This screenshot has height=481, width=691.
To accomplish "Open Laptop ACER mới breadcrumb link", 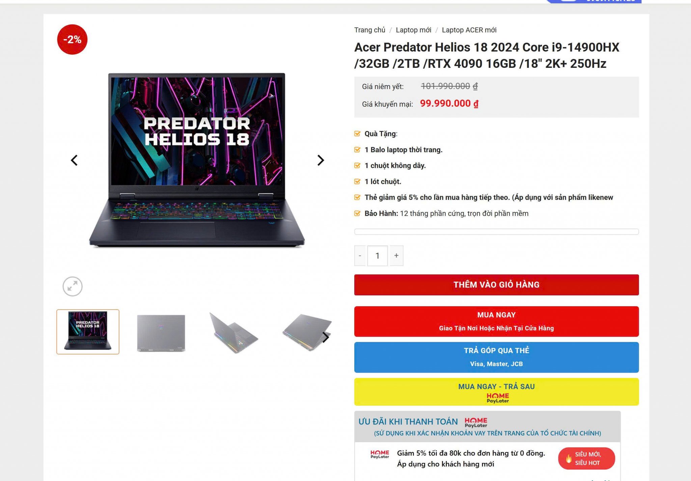I will tap(469, 30).
